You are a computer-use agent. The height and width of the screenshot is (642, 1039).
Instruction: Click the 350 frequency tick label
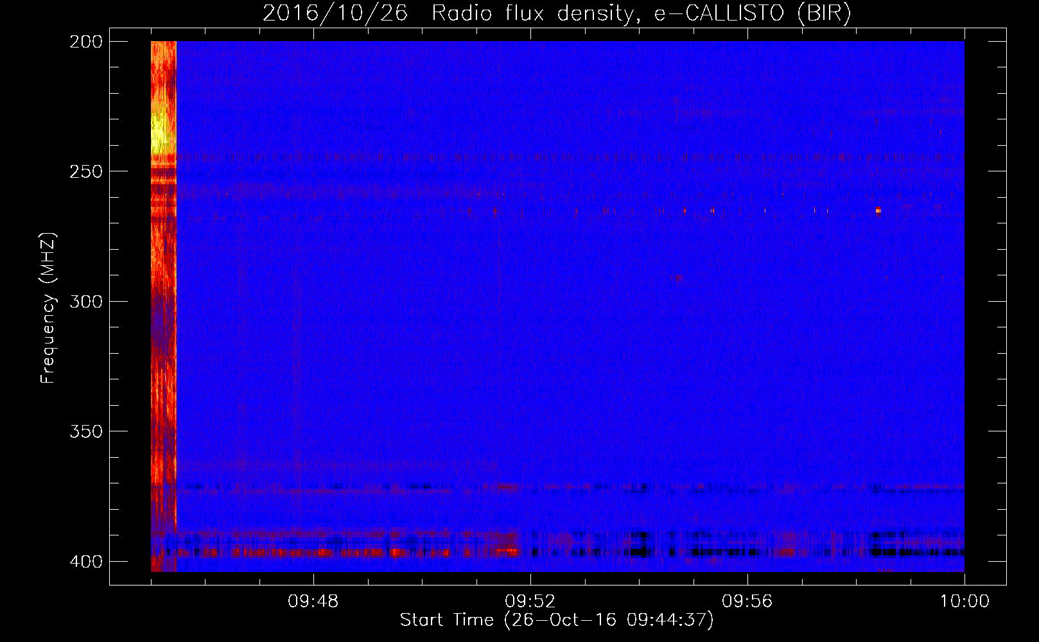86,431
